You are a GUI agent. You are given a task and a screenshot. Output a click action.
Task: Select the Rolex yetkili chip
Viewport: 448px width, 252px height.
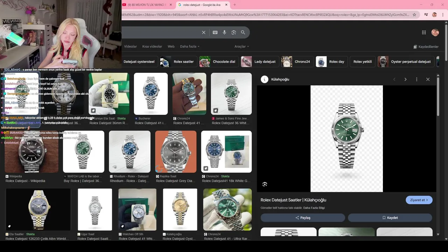[x=363, y=62]
